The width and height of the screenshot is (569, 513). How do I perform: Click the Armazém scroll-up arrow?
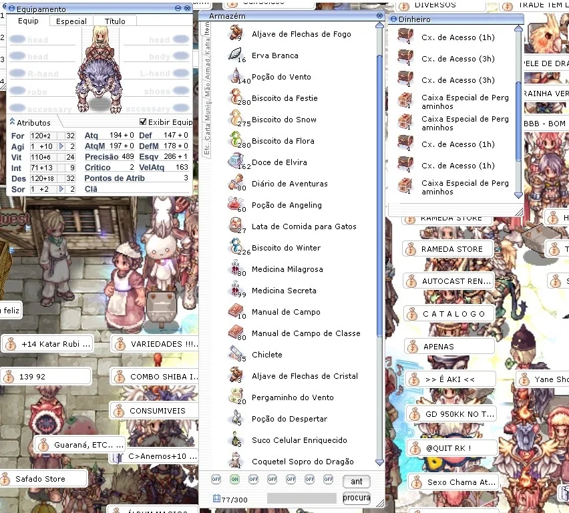click(x=379, y=25)
